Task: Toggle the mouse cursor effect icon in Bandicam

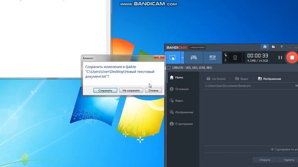Action: [x=225, y=55]
